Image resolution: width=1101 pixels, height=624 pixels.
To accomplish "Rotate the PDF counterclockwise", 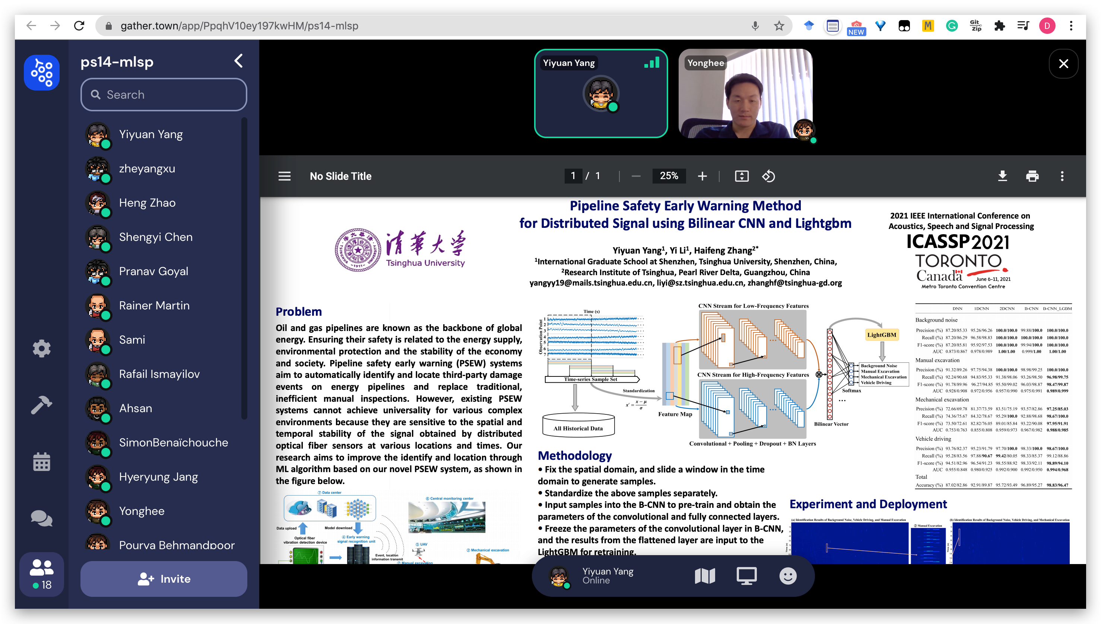I will tap(768, 176).
